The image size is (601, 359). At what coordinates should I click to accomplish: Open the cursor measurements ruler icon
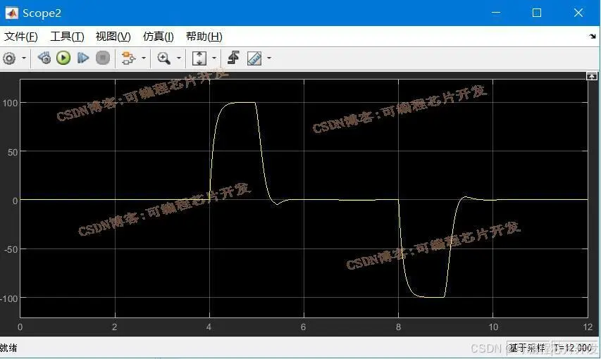[x=254, y=58]
